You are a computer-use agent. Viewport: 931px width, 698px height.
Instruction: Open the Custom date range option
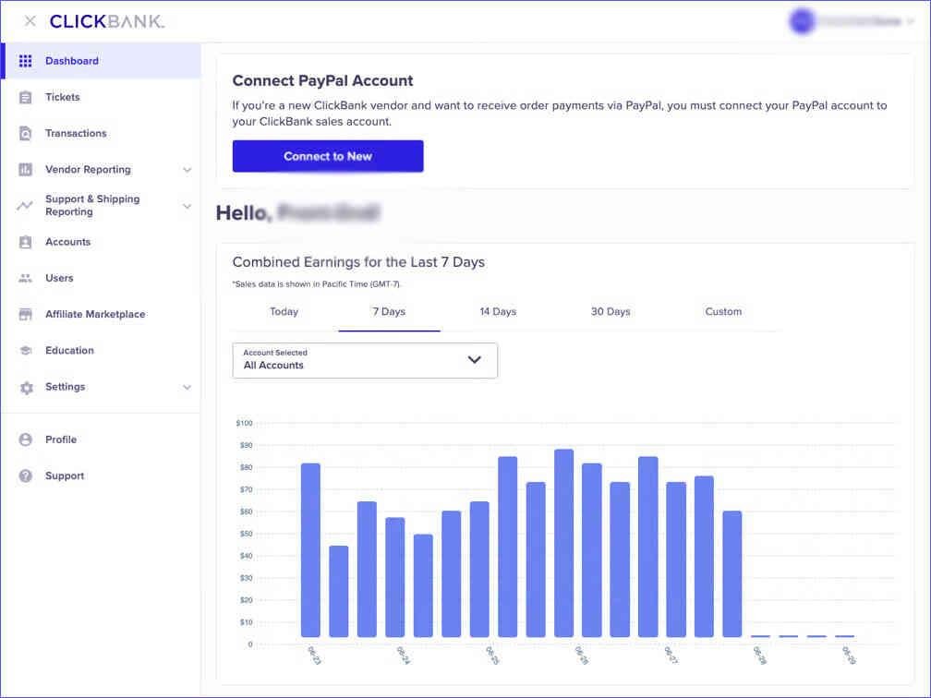coord(723,311)
